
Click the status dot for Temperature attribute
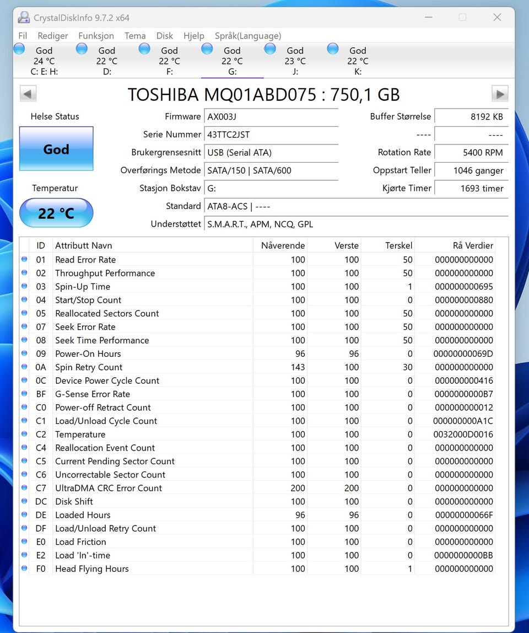click(24, 434)
